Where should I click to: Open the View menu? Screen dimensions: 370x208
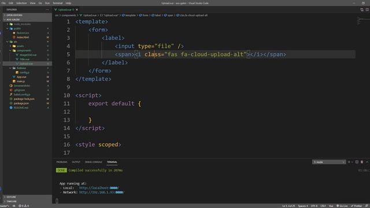click(x=32, y=3)
